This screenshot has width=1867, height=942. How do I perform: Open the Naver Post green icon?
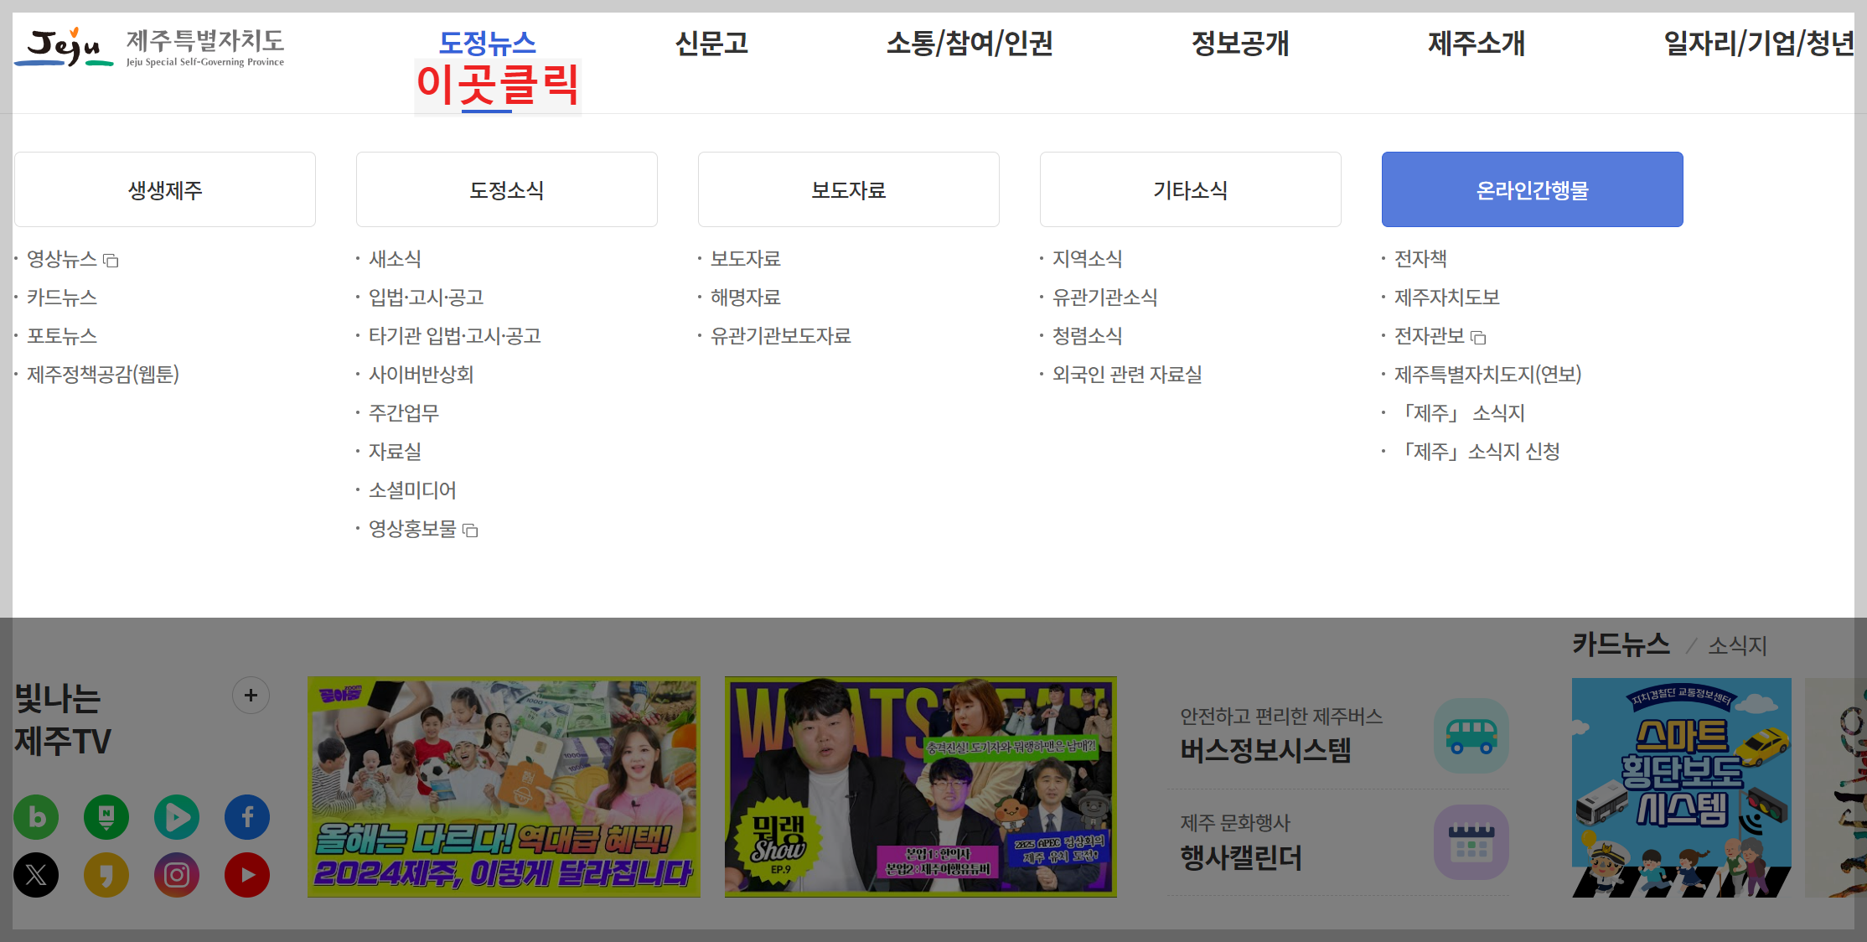coord(106,817)
